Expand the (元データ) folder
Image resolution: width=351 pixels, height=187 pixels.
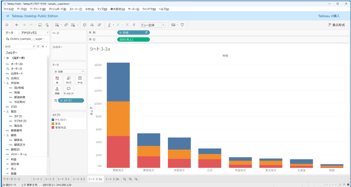[x=4, y=58]
